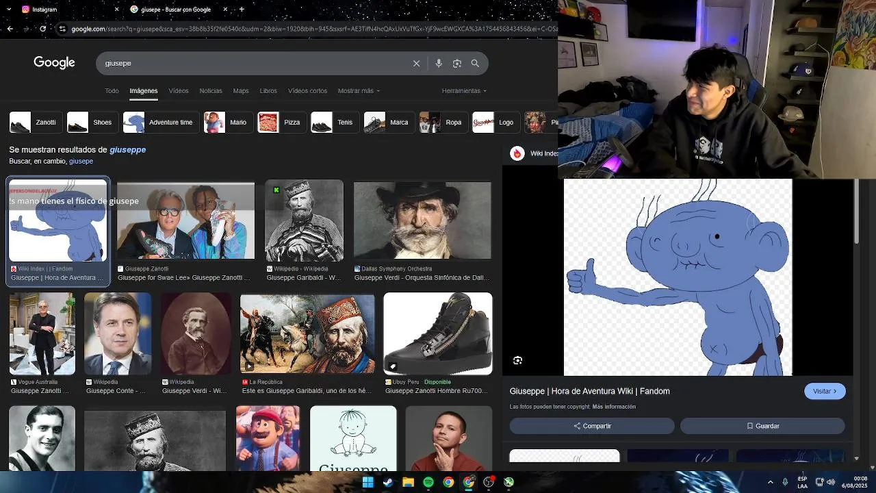
Task: Open La República Garibaldi painting thumbnail
Action: pos(307,334)
